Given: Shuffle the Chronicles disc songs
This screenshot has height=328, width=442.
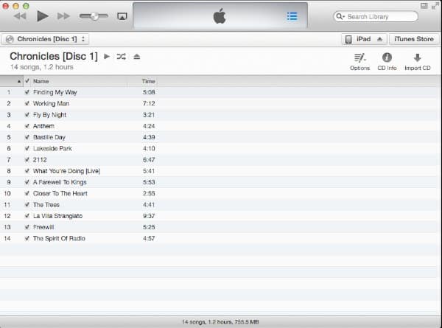Looking at the screenshot, I should [x=122, y=57].
